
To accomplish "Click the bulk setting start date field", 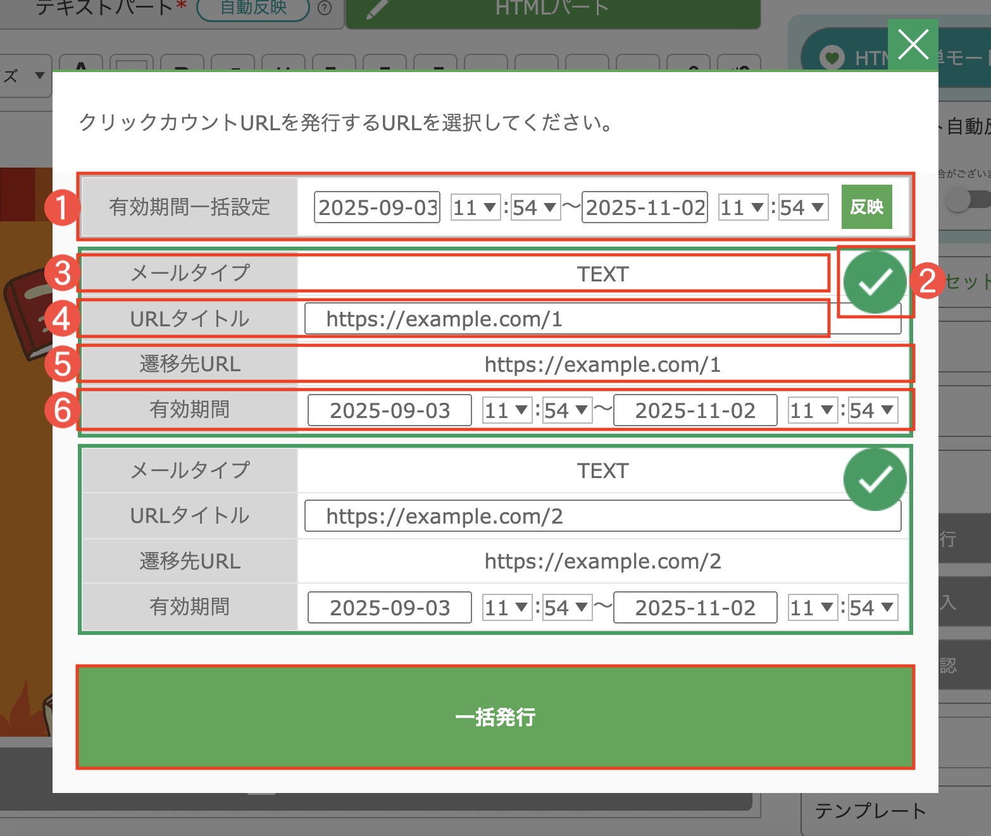I will click(378, 207).
